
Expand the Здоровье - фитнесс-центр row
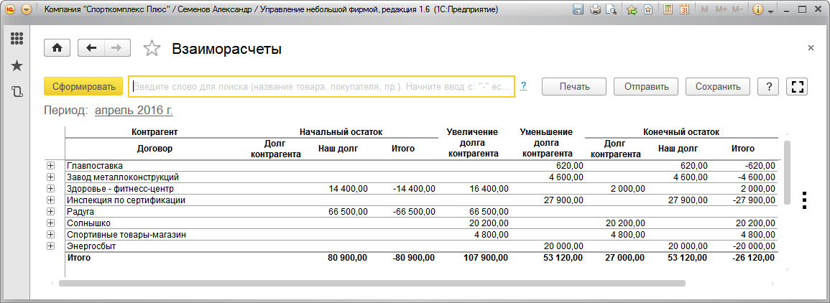click(51, 188)
